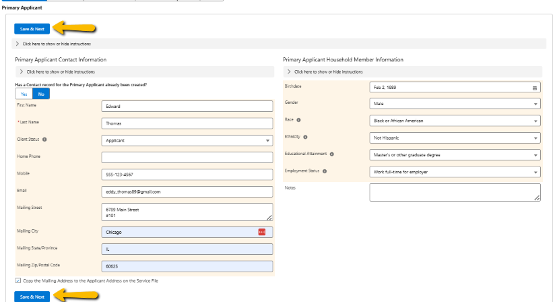The width and height of the screenshot is (553, 302).
Task: Click the top Save & Next button
Action: point(32,29)
